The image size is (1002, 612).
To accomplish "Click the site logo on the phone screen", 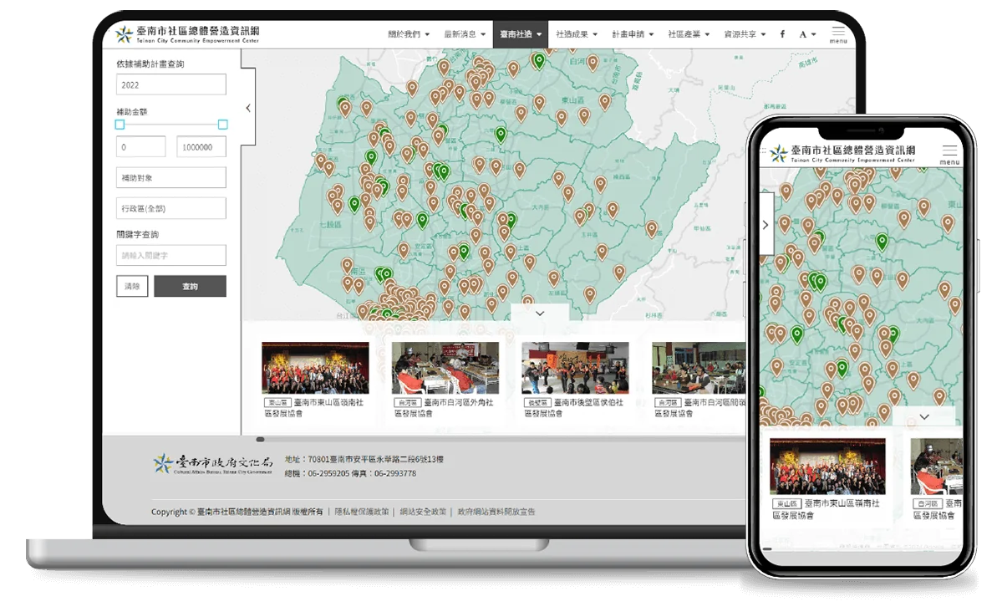I will coord(842,154).
